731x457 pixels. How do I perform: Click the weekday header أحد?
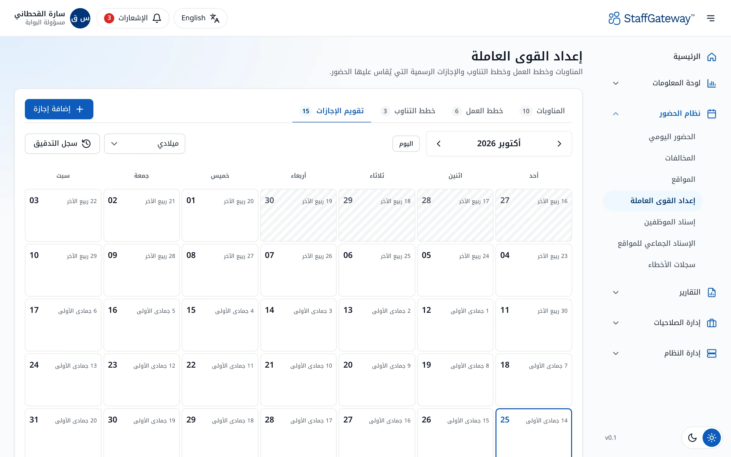coord(534,176)
